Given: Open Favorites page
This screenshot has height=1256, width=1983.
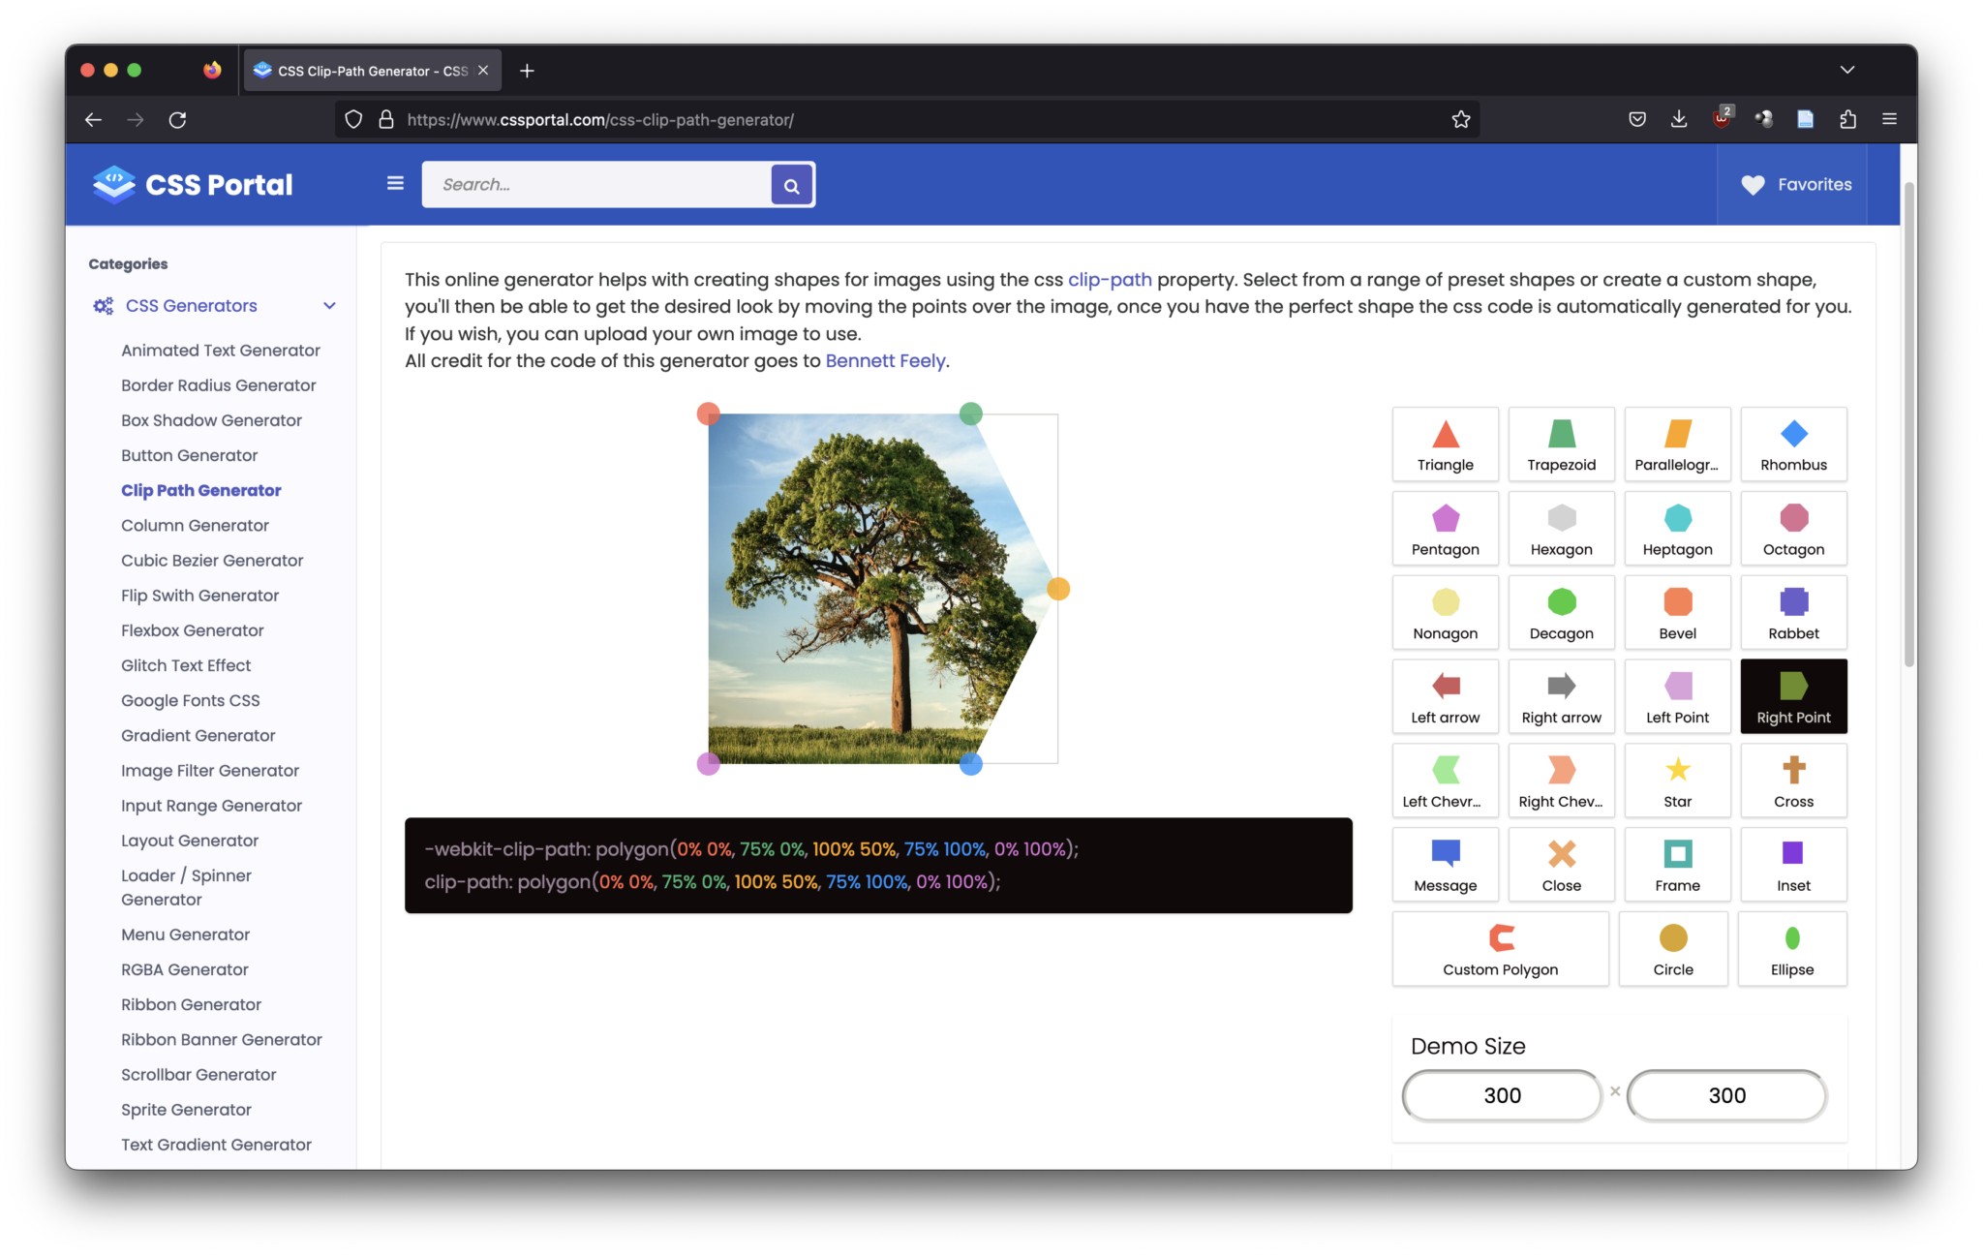Looking at the screenshot, I should [1796, 185].
